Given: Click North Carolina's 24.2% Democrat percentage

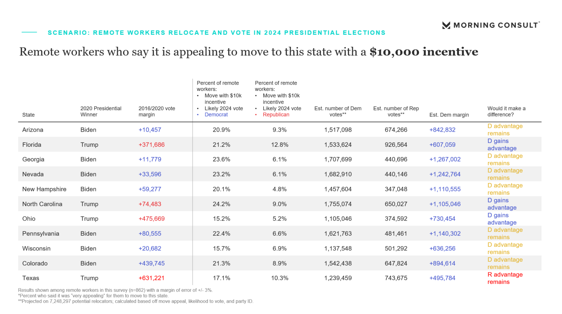Looking at the screenshot, I should coord(221,204).
